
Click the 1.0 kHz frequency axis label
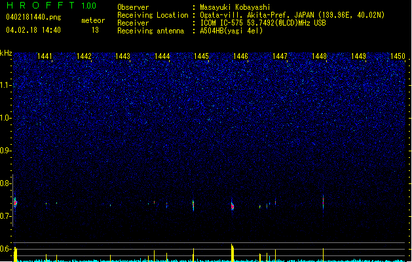[5, 118]
